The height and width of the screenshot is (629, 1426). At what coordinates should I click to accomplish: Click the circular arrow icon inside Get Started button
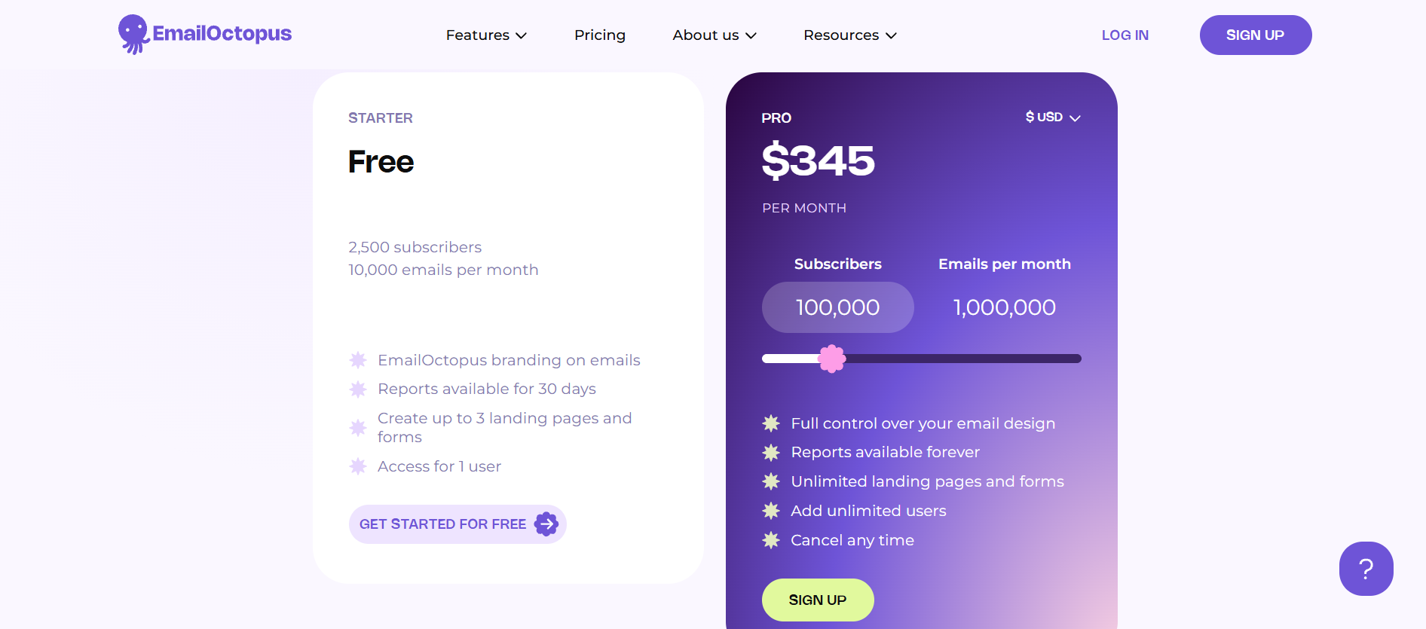(545, 524)
